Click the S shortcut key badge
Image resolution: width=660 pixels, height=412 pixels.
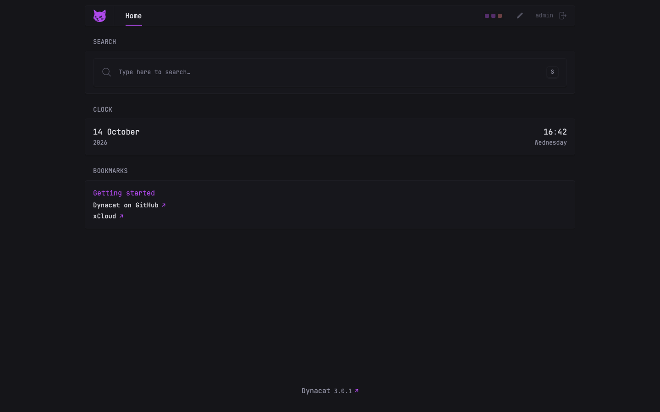click(x=552, y=72)
